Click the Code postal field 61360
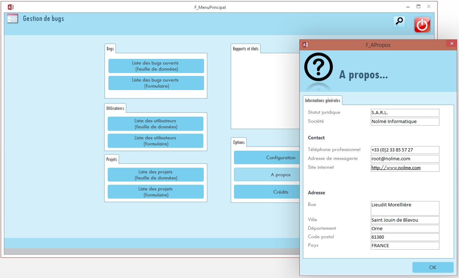Viewport: 459px width, 278px height. [405, 237]
